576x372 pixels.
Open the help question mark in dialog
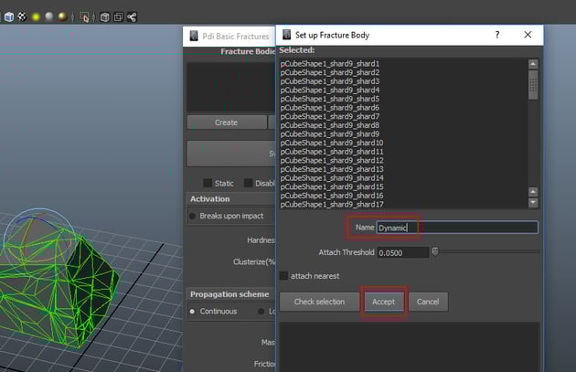497,35
